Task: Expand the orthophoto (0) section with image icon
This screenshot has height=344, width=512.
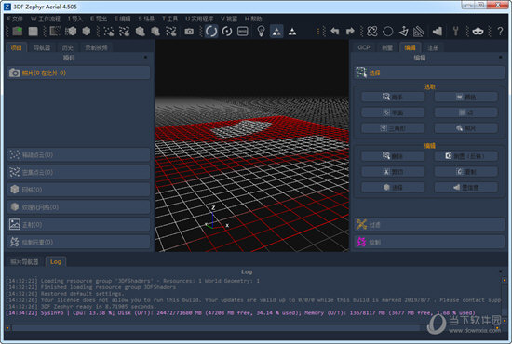Action: tap(78, 225)
